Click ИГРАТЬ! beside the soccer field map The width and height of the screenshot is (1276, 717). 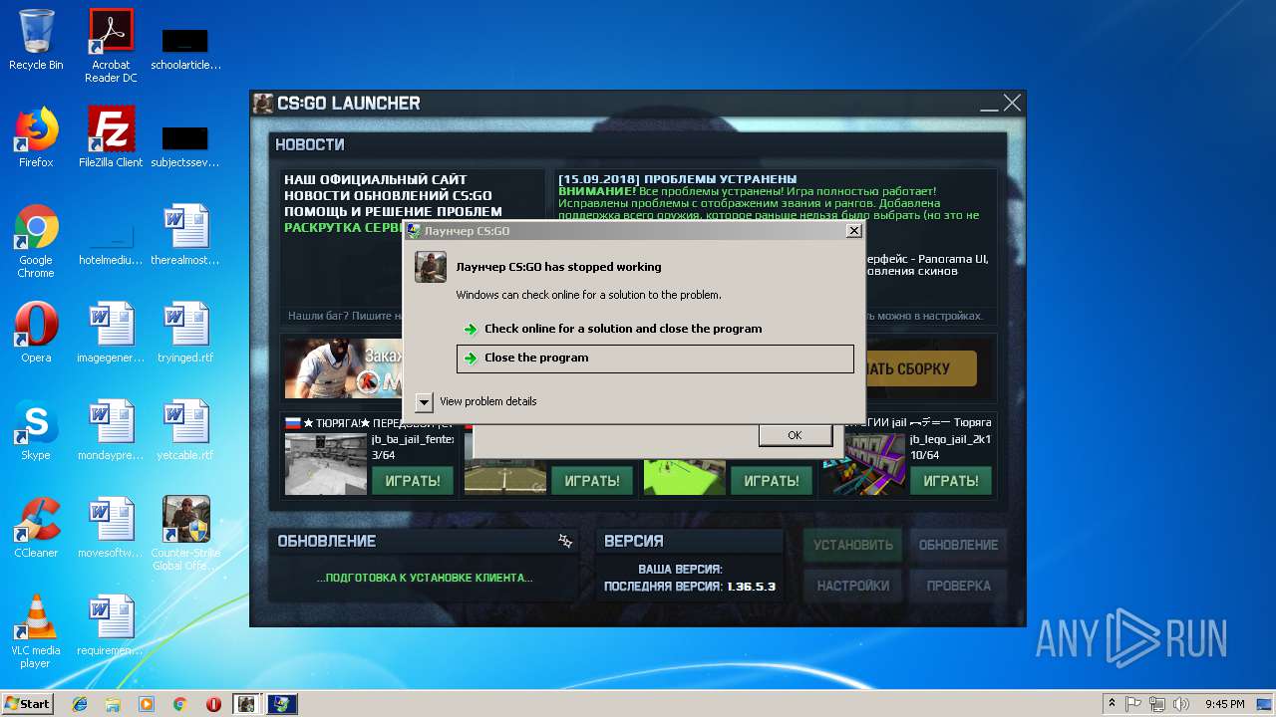pos(592,481)
